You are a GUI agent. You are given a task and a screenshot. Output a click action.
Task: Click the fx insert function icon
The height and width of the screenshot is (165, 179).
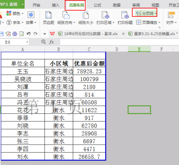point(52,42)
